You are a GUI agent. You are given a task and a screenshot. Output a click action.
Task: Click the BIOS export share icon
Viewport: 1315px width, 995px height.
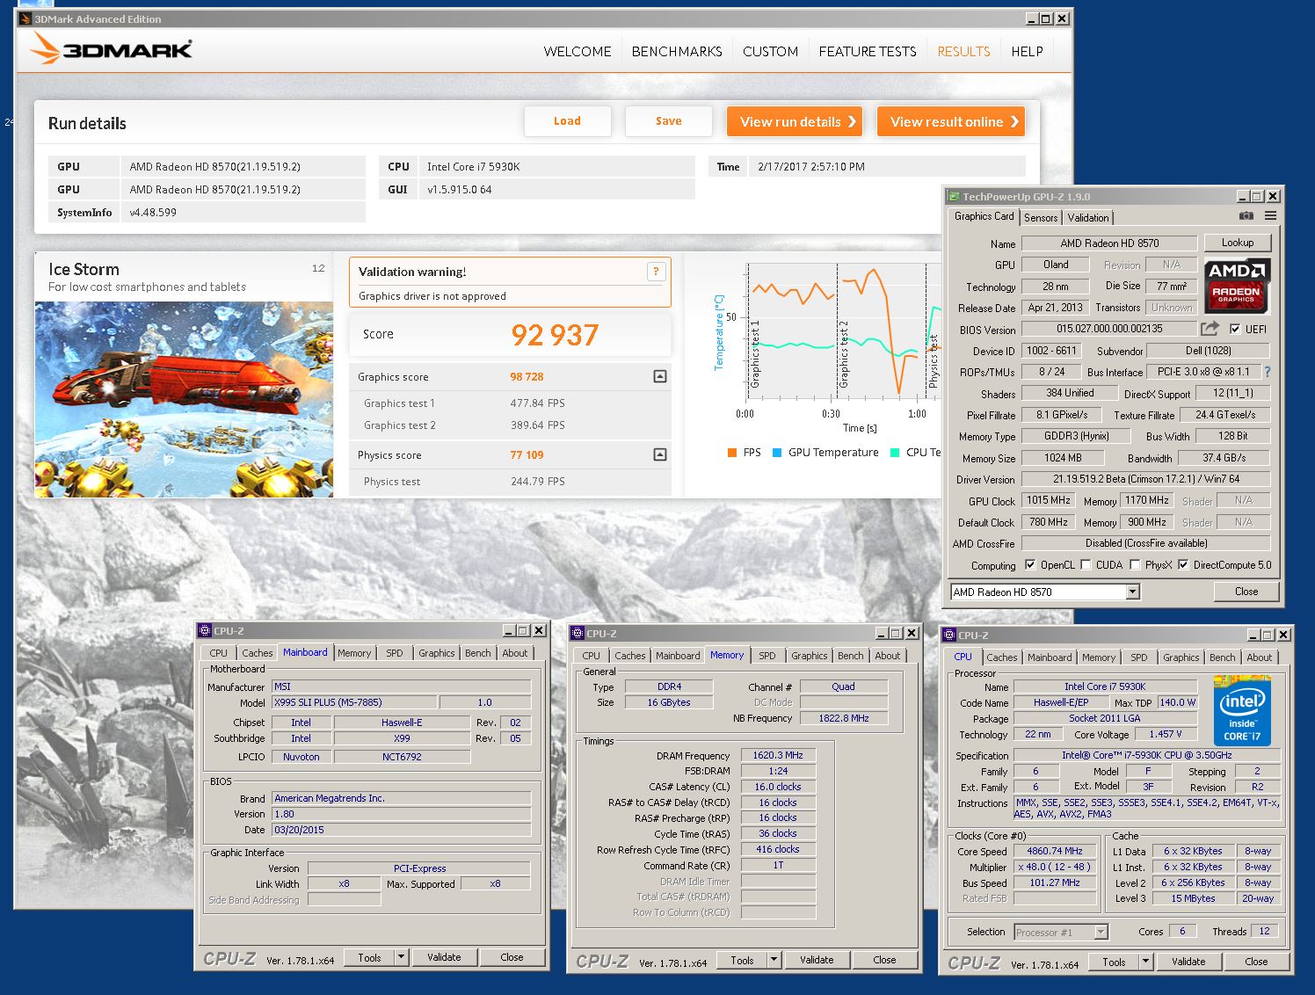[x=1210, y=329]
